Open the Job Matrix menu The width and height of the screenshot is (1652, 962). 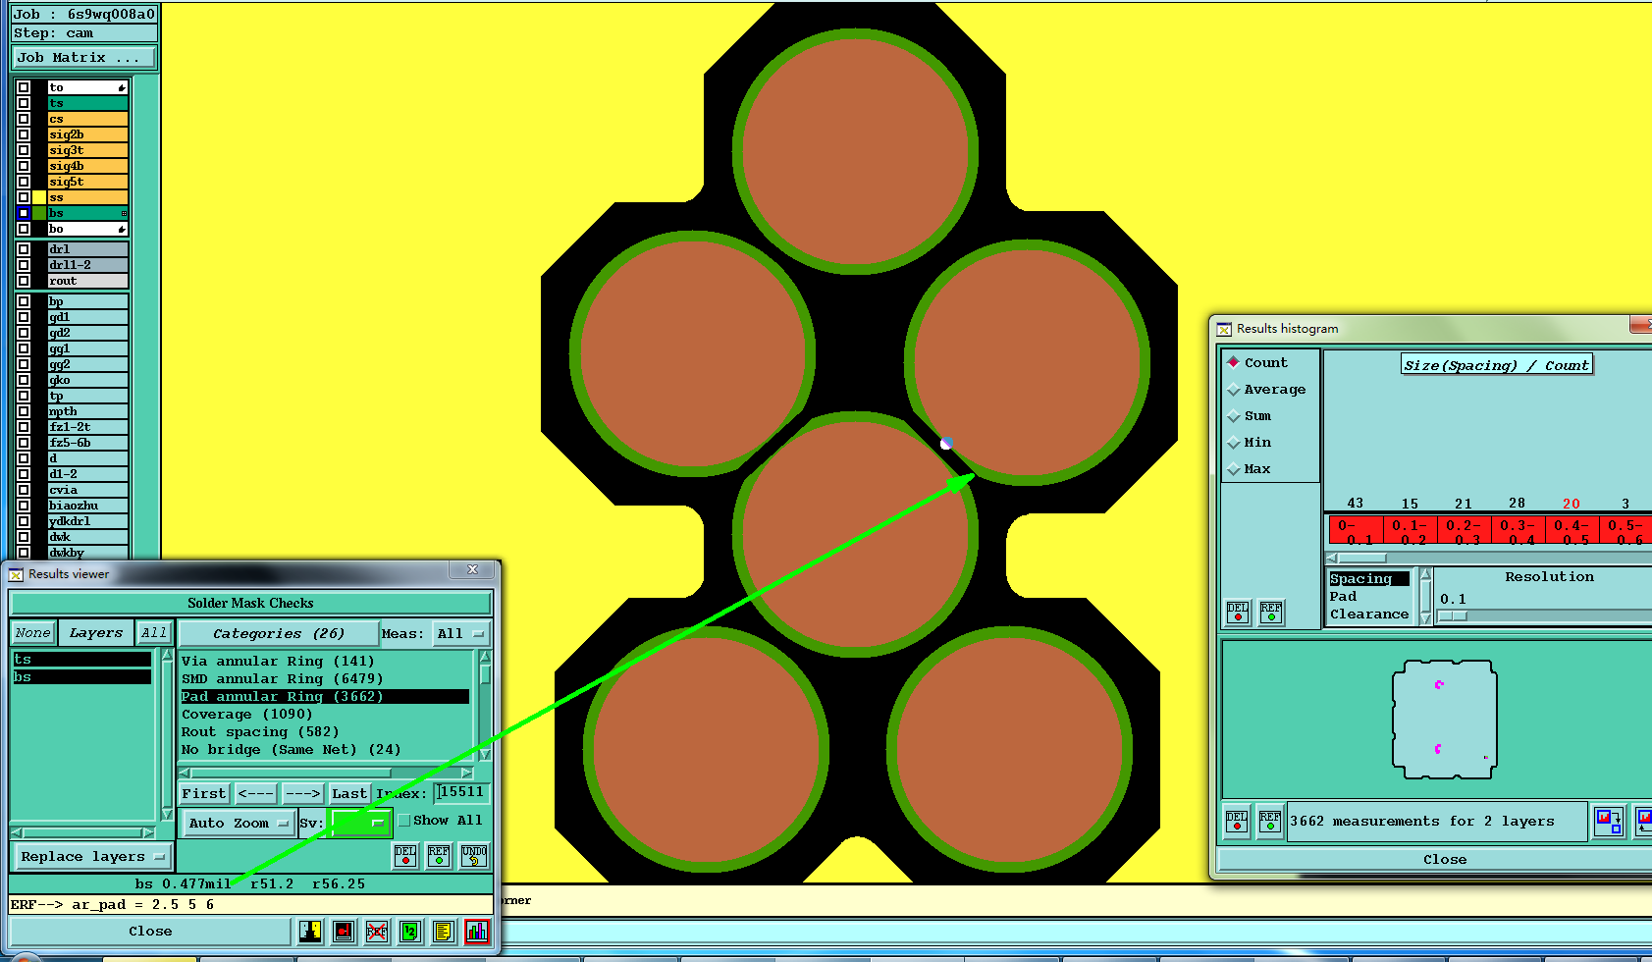[x=83, y=58]
